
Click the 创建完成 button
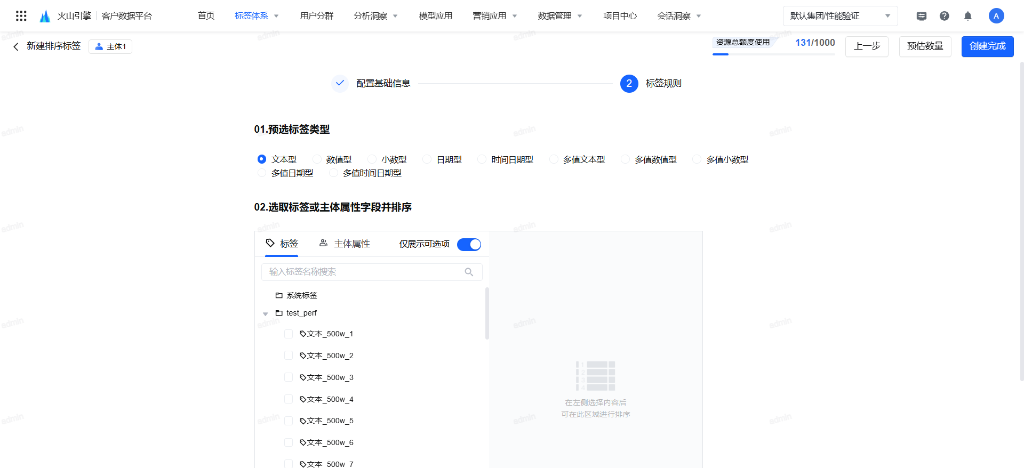[x=987, y=46]
